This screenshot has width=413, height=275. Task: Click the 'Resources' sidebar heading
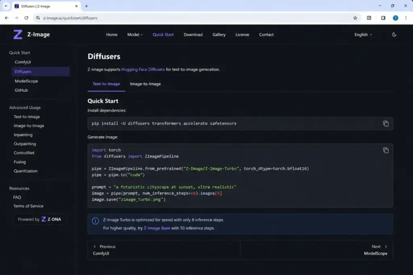coord(19,188)
